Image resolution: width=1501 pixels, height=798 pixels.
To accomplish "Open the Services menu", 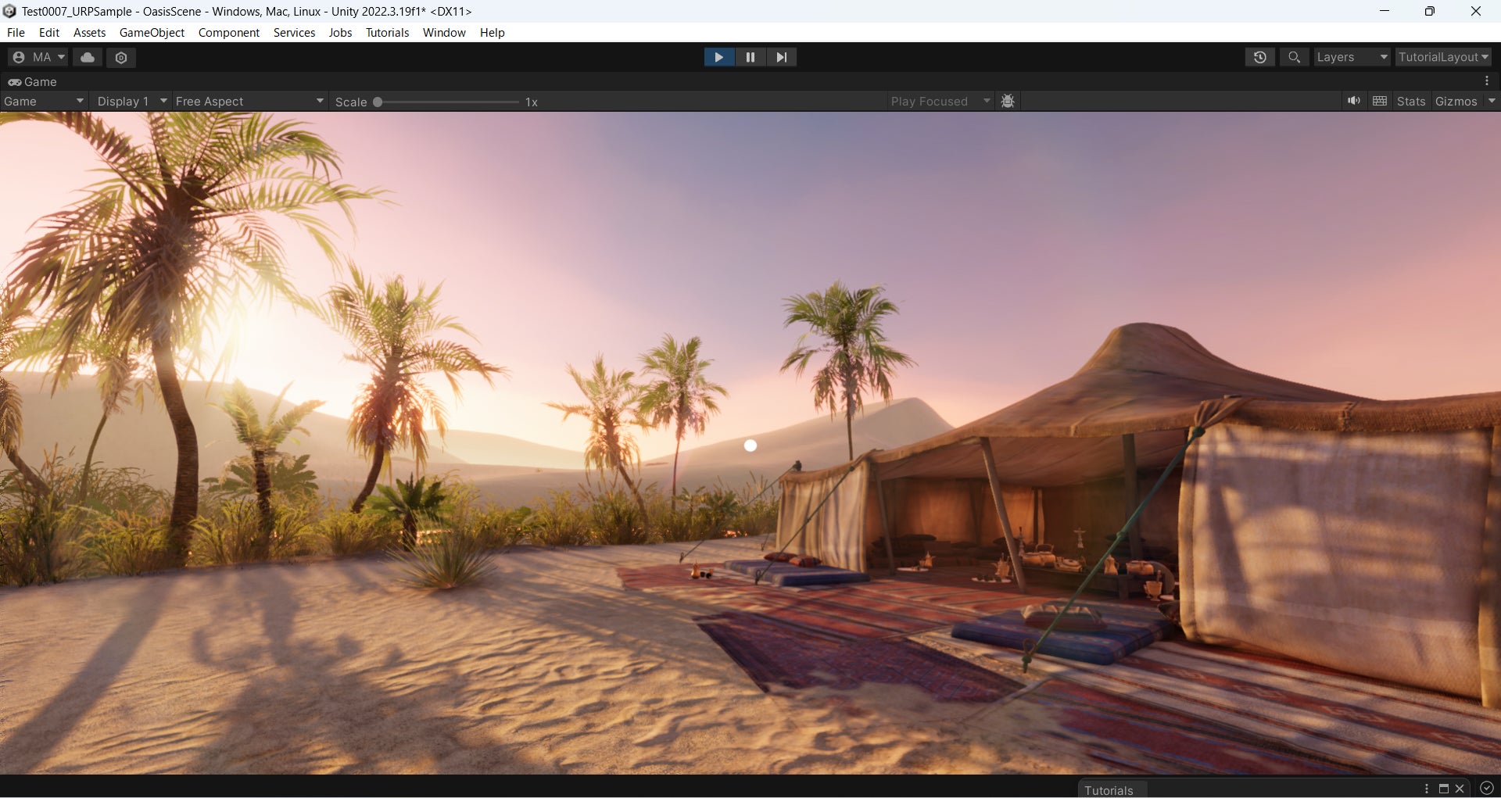I will (x=295, y=33).
